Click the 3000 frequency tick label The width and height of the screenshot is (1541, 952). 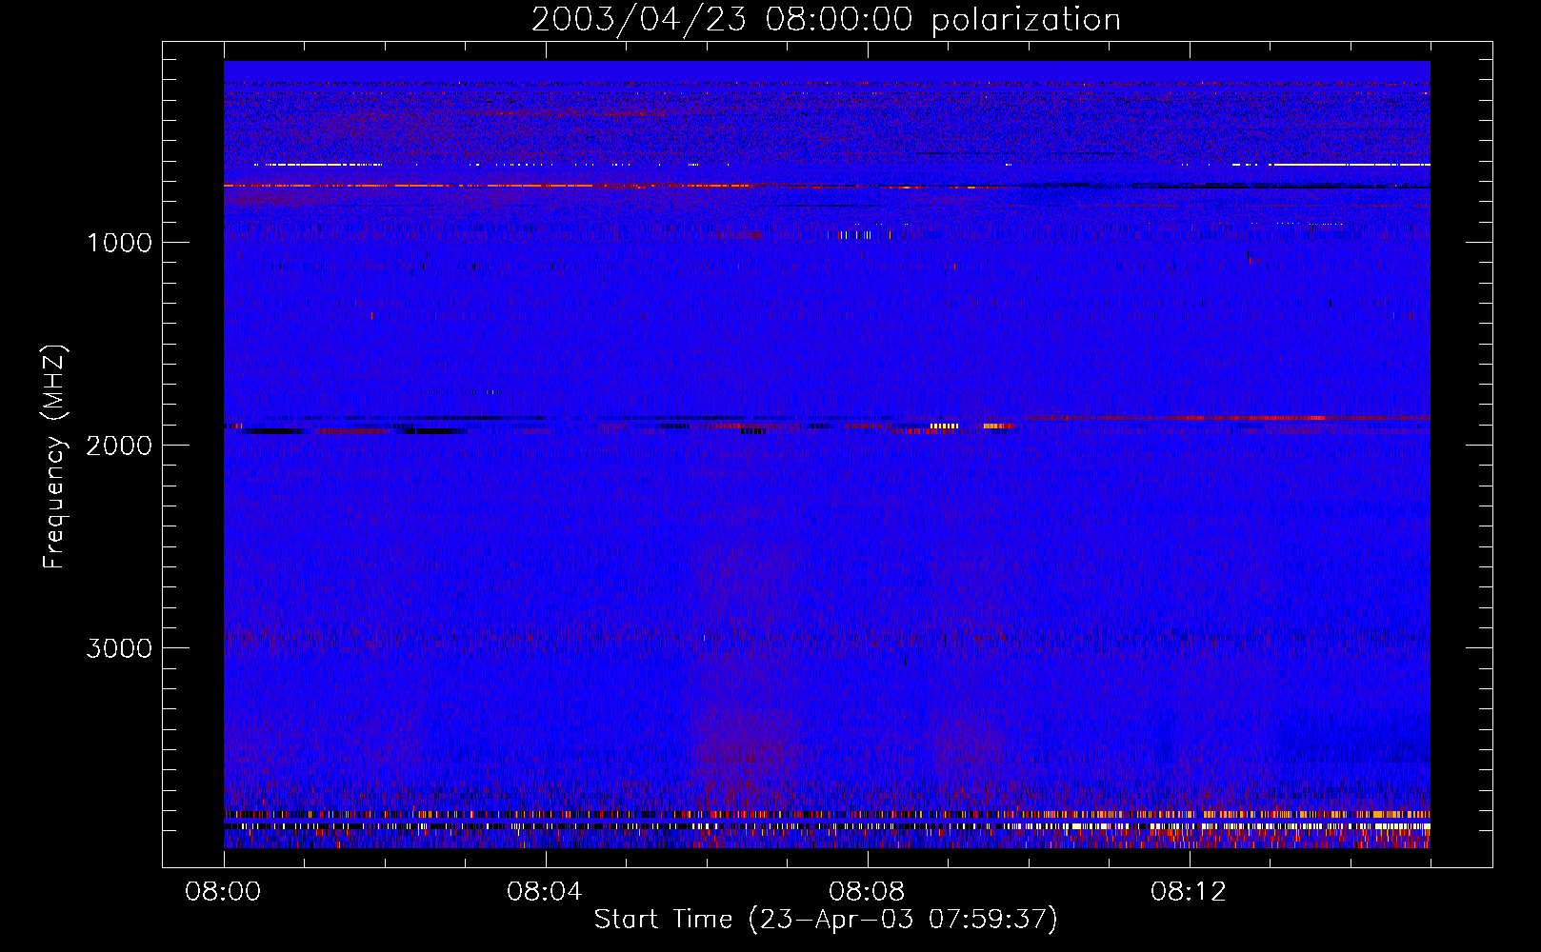[x=119, y=648]
